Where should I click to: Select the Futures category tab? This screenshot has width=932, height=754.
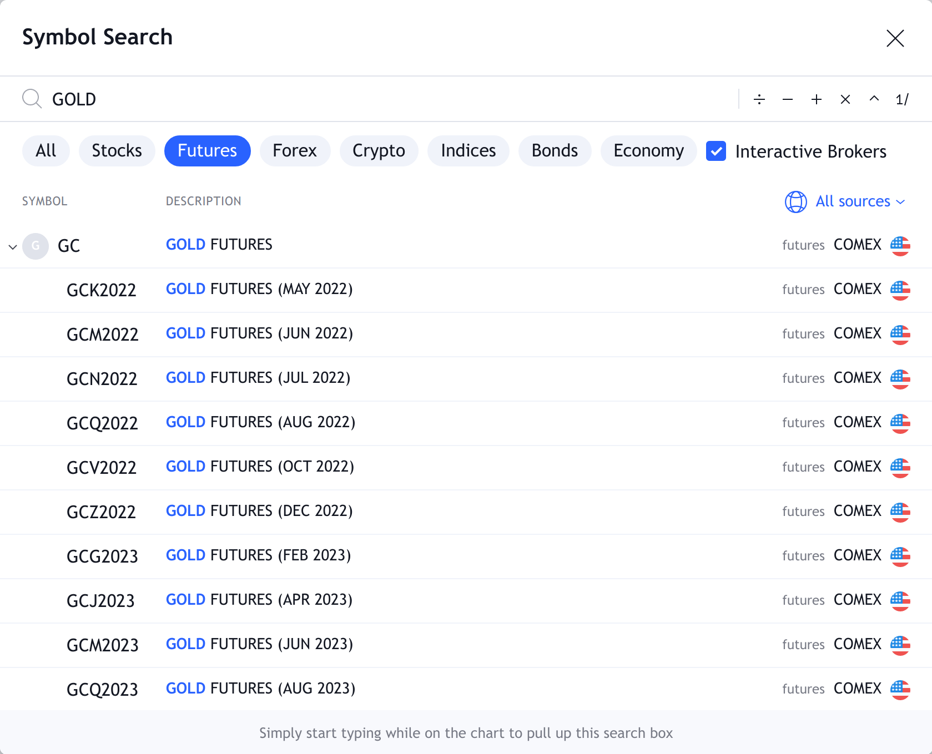point(208,151)
